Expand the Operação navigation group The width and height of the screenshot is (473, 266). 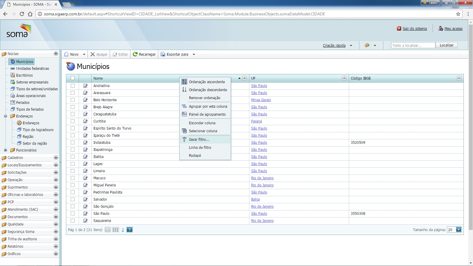(x=56, y=180)
